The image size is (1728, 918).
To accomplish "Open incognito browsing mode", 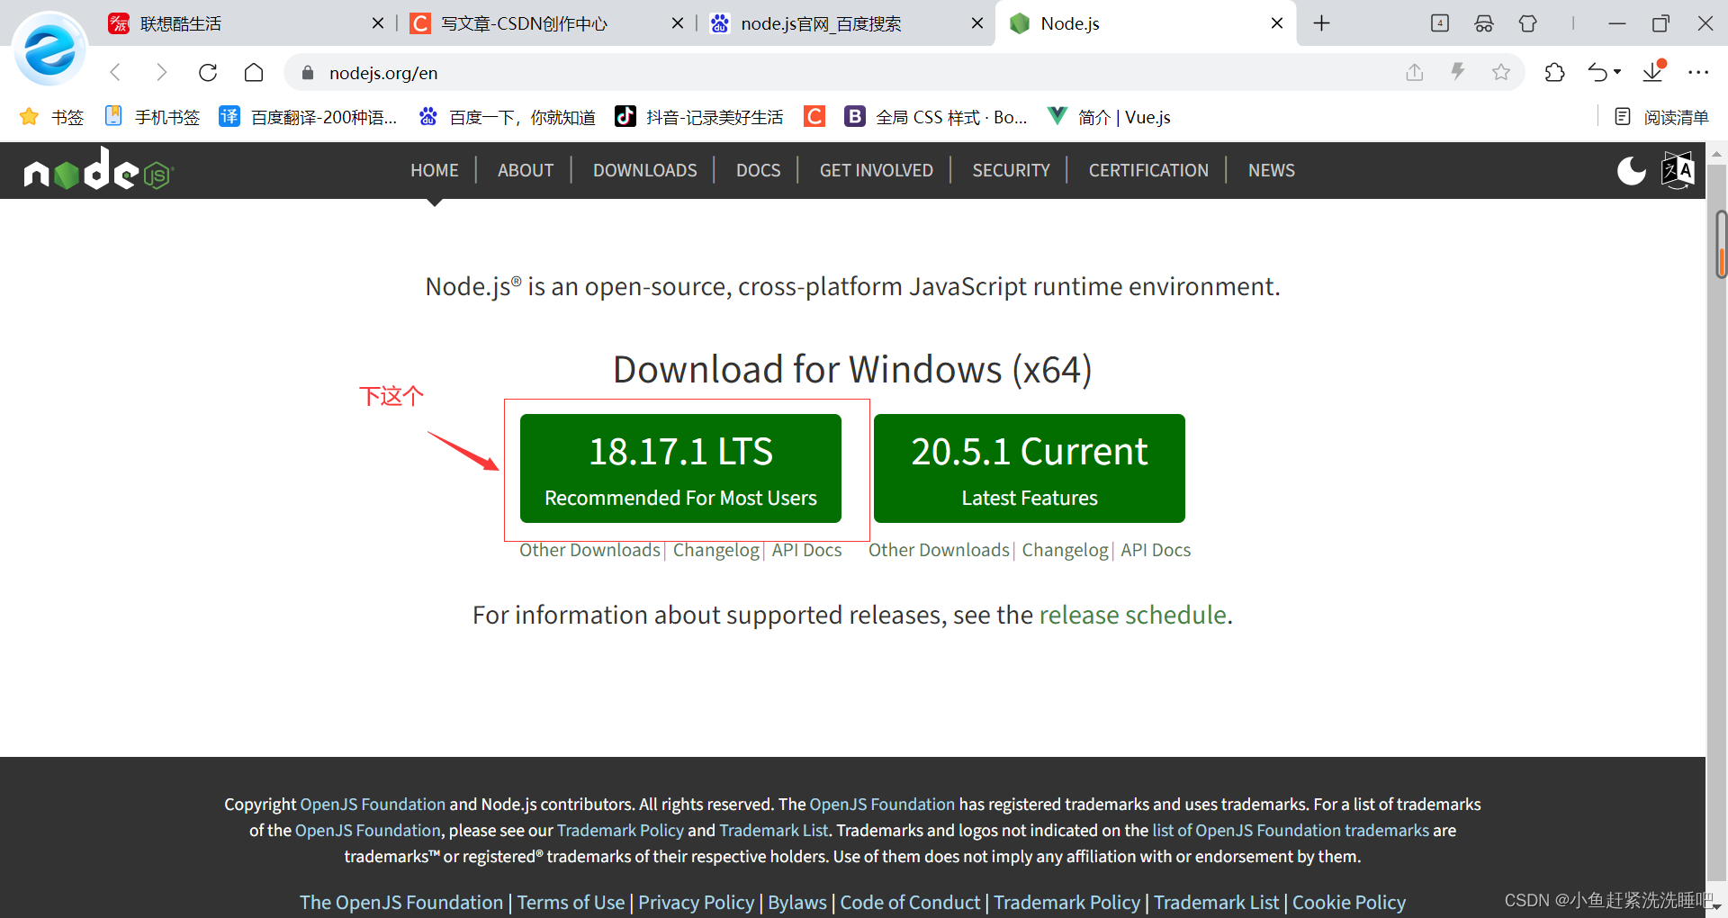I will 1484,23.
